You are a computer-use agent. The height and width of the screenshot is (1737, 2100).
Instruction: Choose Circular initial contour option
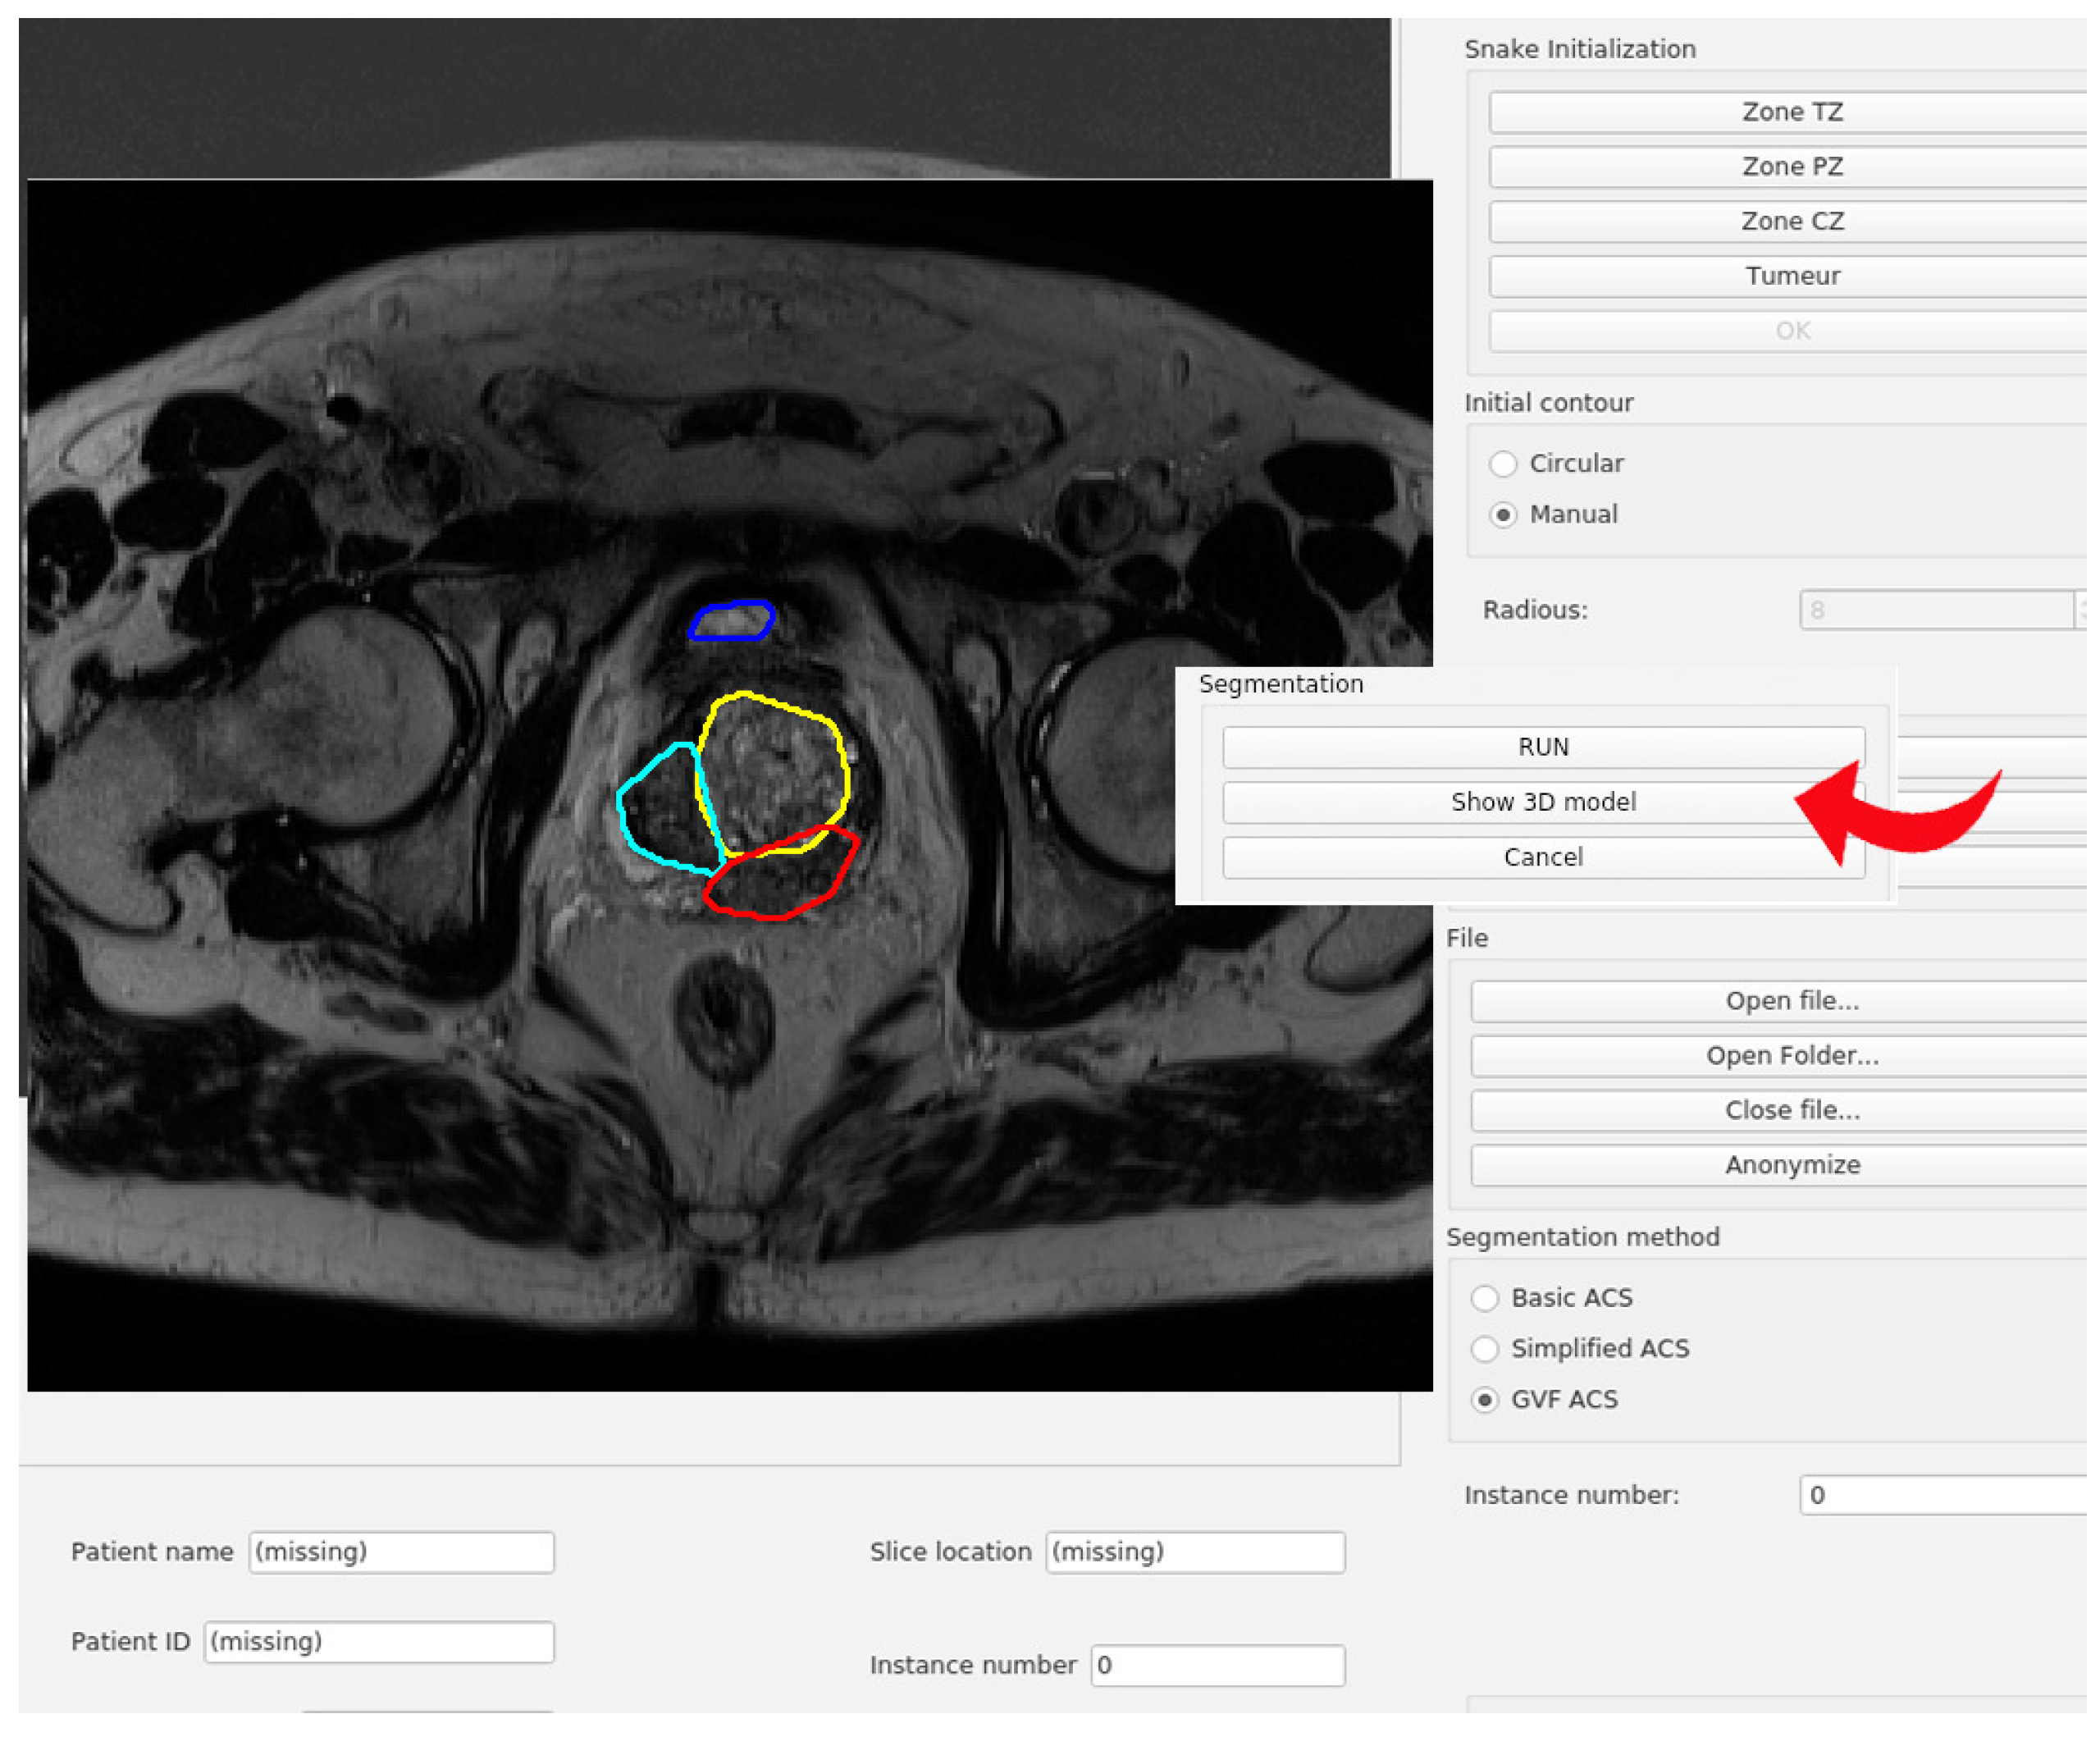click(1503, 464)
